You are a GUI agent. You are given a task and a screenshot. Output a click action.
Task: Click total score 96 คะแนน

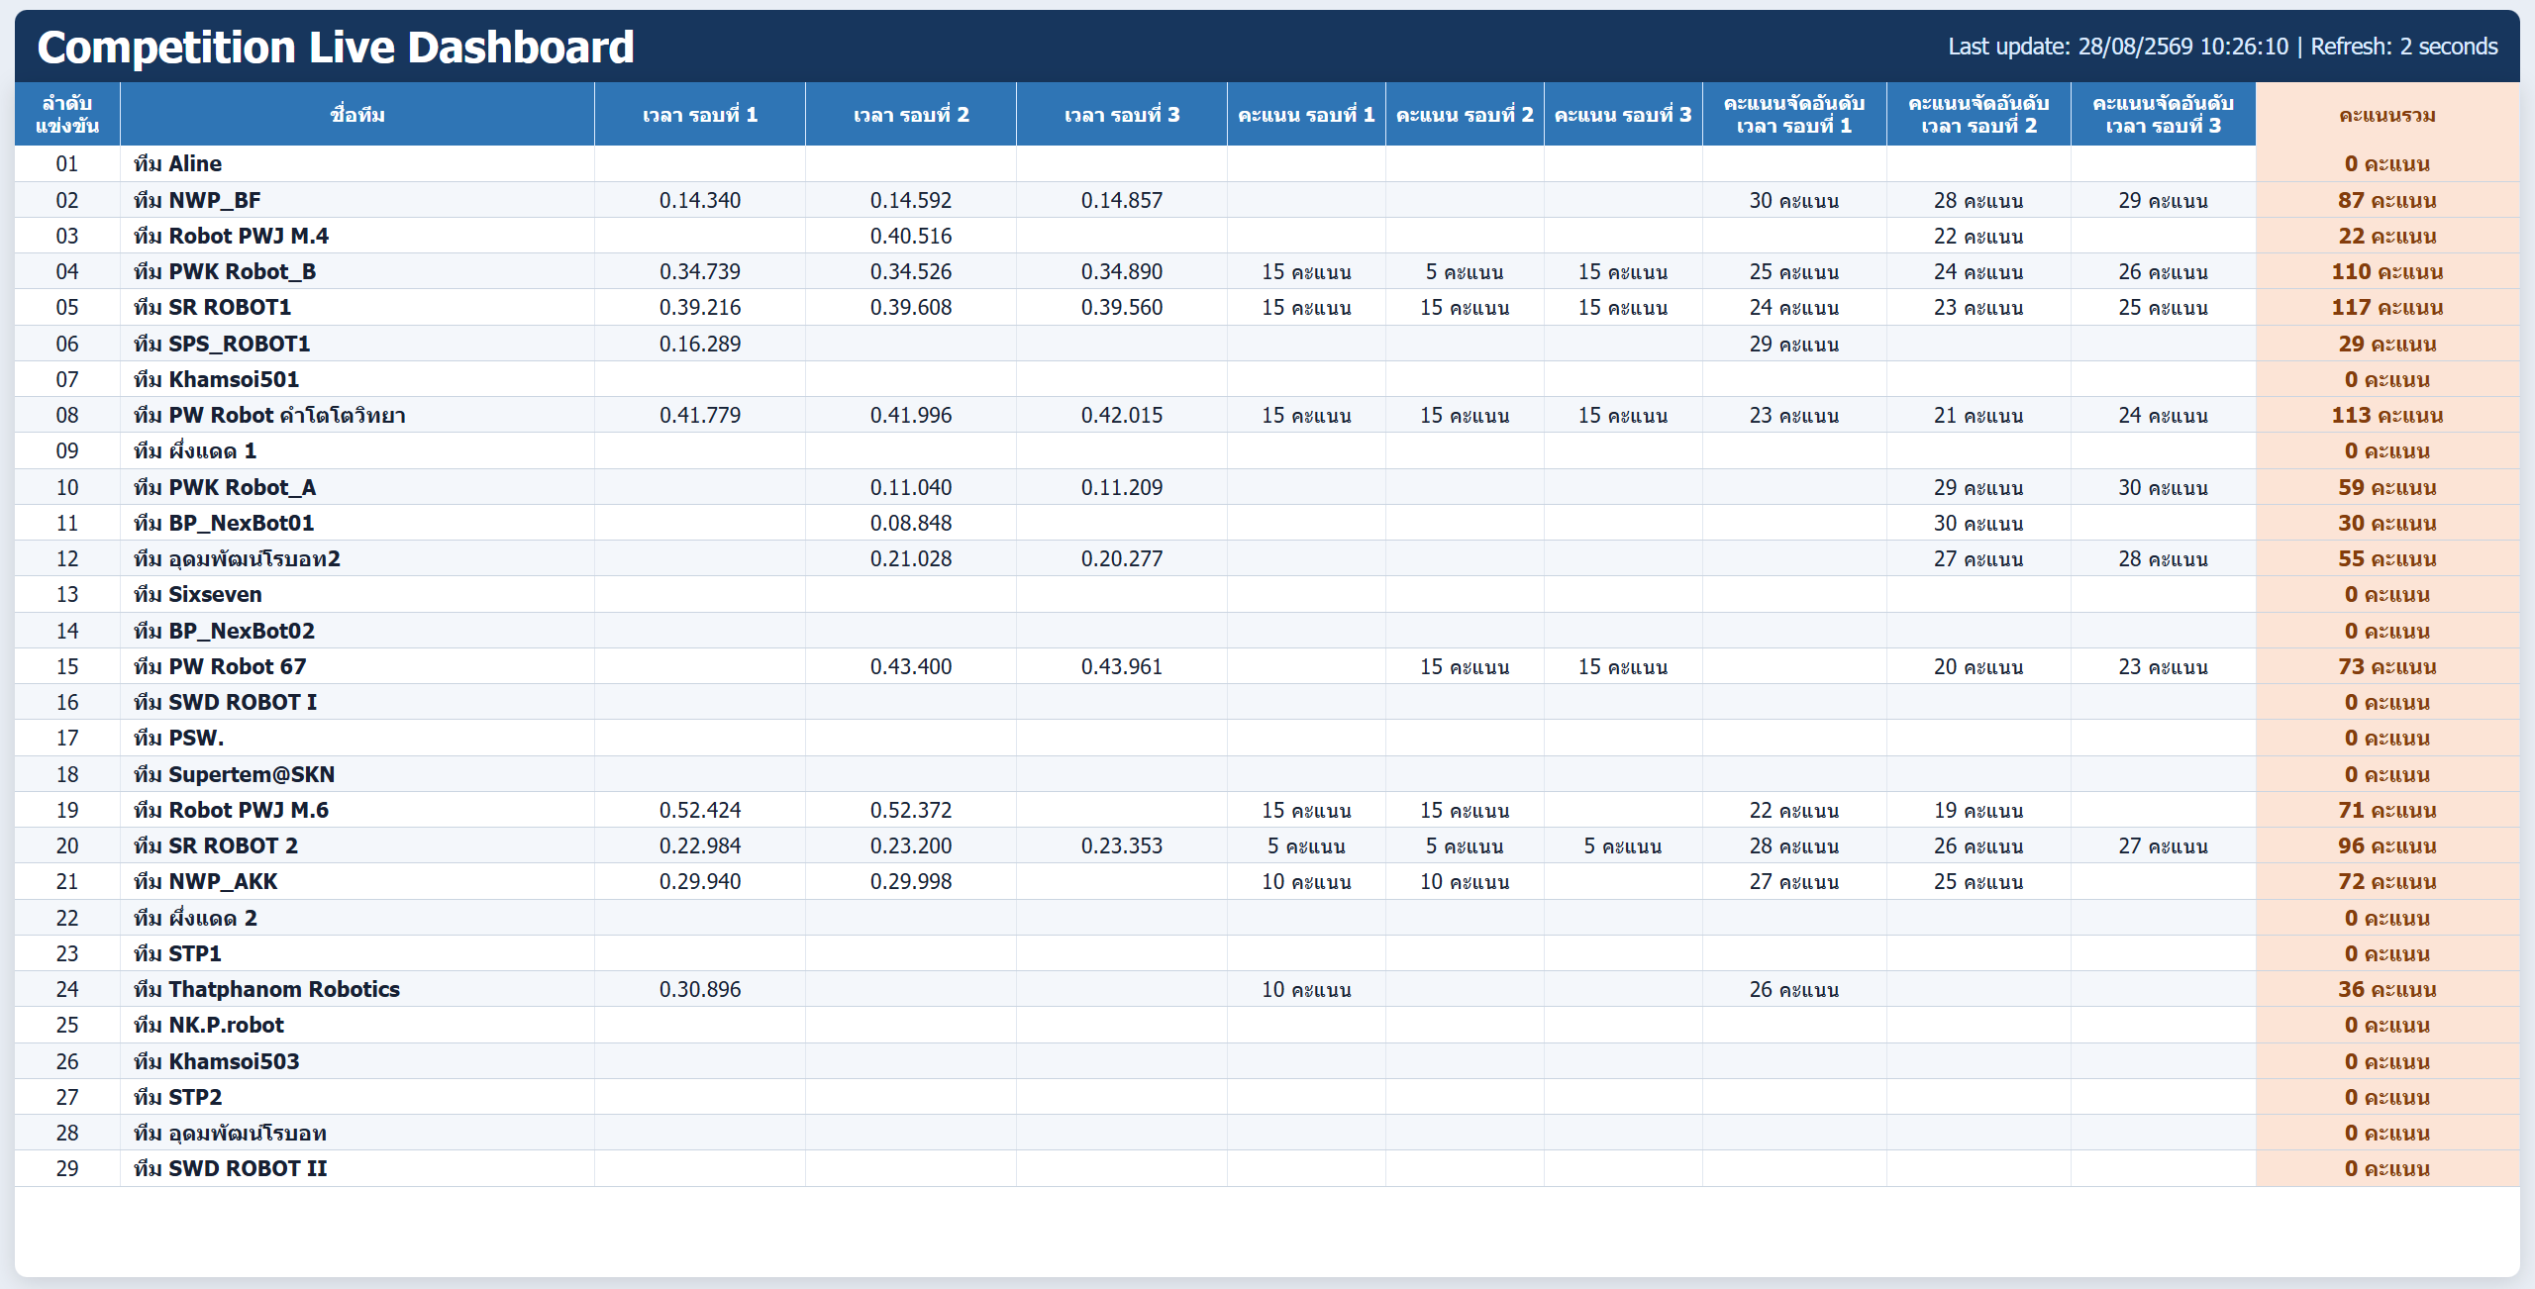pyautogui.click(x=2387, y=845)
